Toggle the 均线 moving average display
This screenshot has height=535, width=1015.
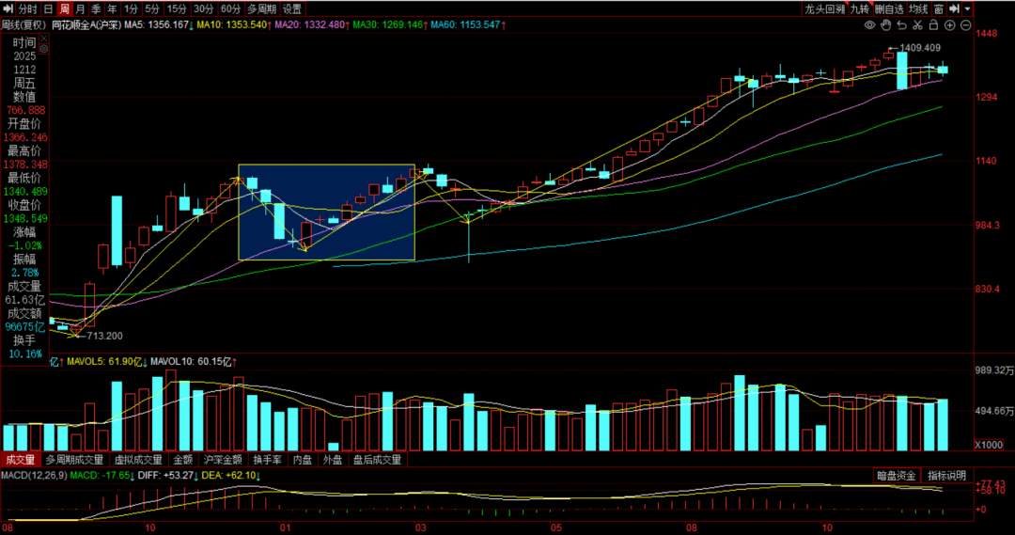point(917,8)
